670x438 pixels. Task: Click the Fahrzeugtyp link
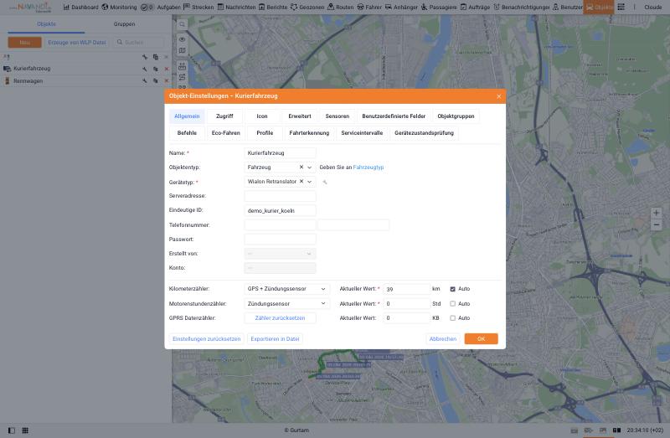pyautogui.click(x=368, y=167)
